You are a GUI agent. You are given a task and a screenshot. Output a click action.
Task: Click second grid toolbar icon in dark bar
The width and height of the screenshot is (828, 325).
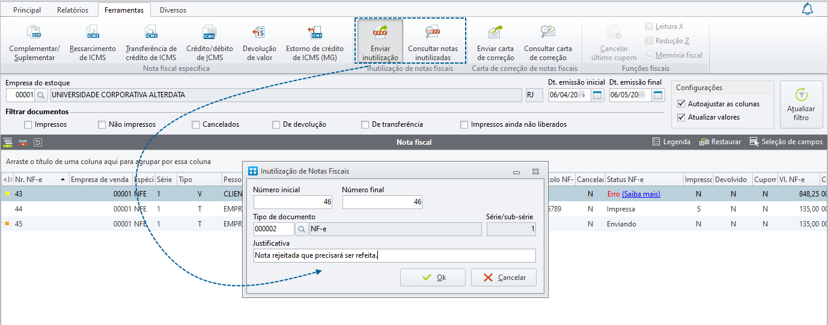point(23,142)
